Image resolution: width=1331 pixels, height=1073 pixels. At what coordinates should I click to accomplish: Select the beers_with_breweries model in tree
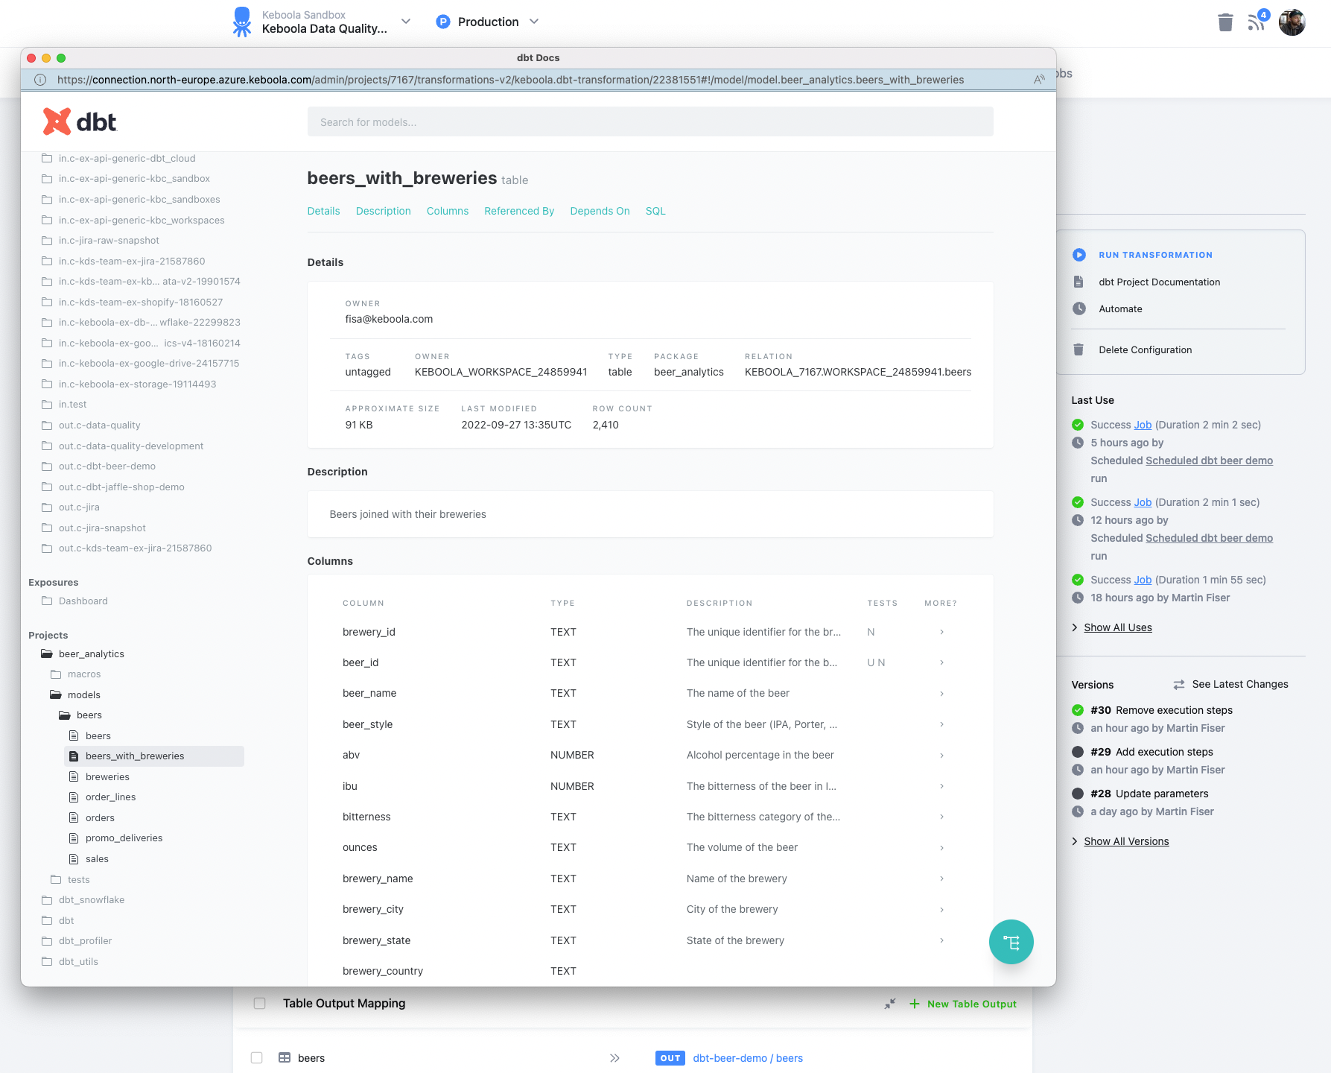(x=154, y=756)
